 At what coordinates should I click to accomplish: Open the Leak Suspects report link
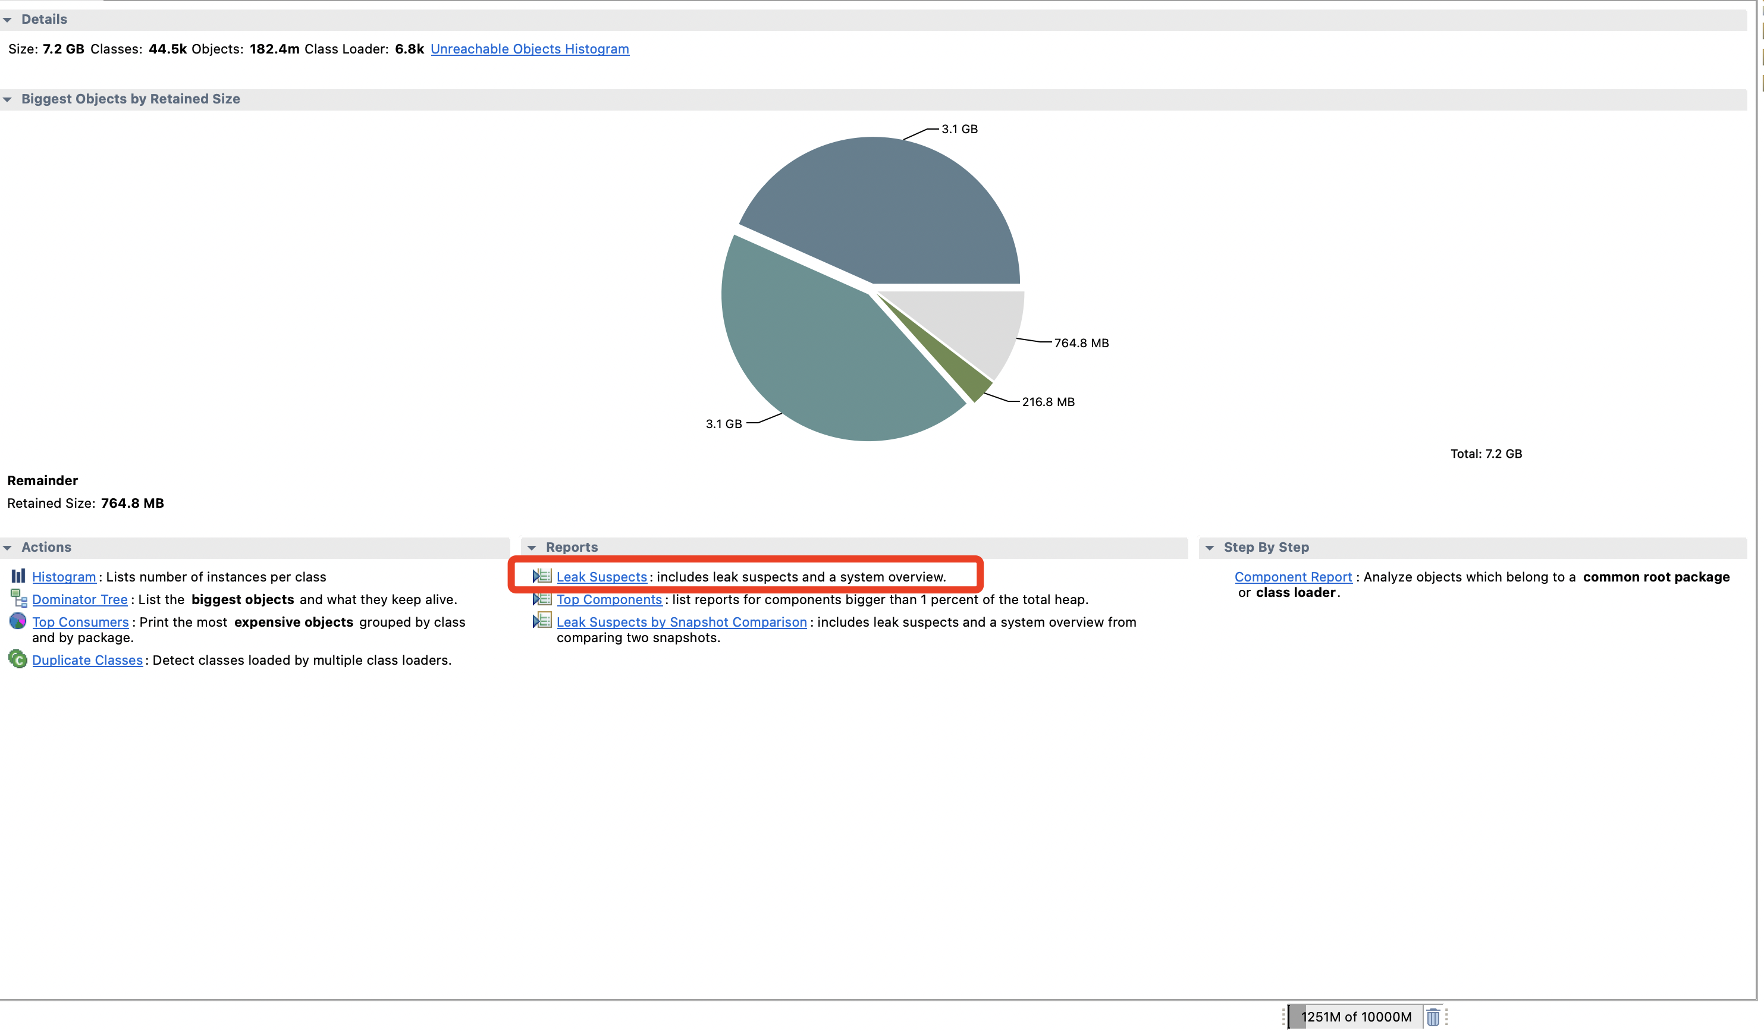(x=601, y=577)
